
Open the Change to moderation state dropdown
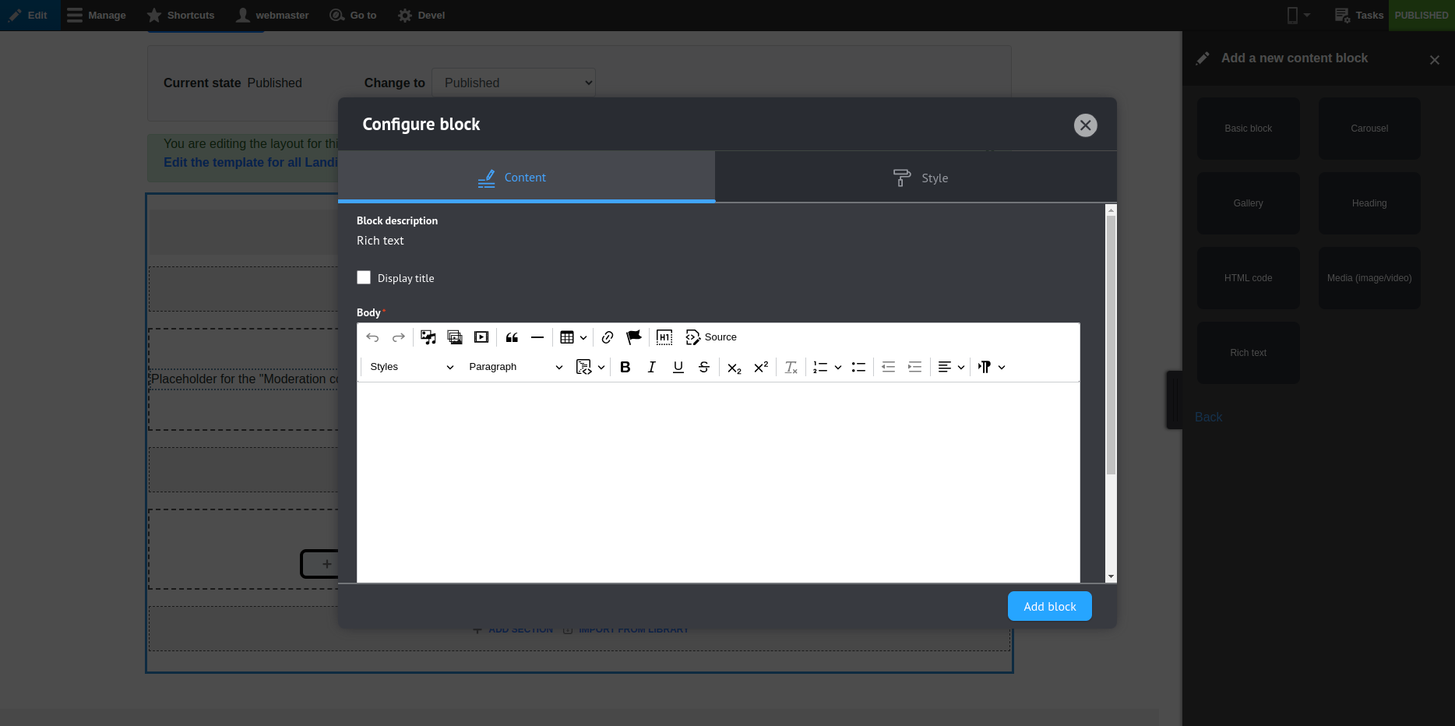coord(514,83)
